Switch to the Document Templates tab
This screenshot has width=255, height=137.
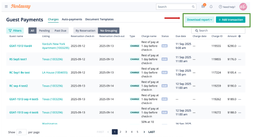click(99, 19)
